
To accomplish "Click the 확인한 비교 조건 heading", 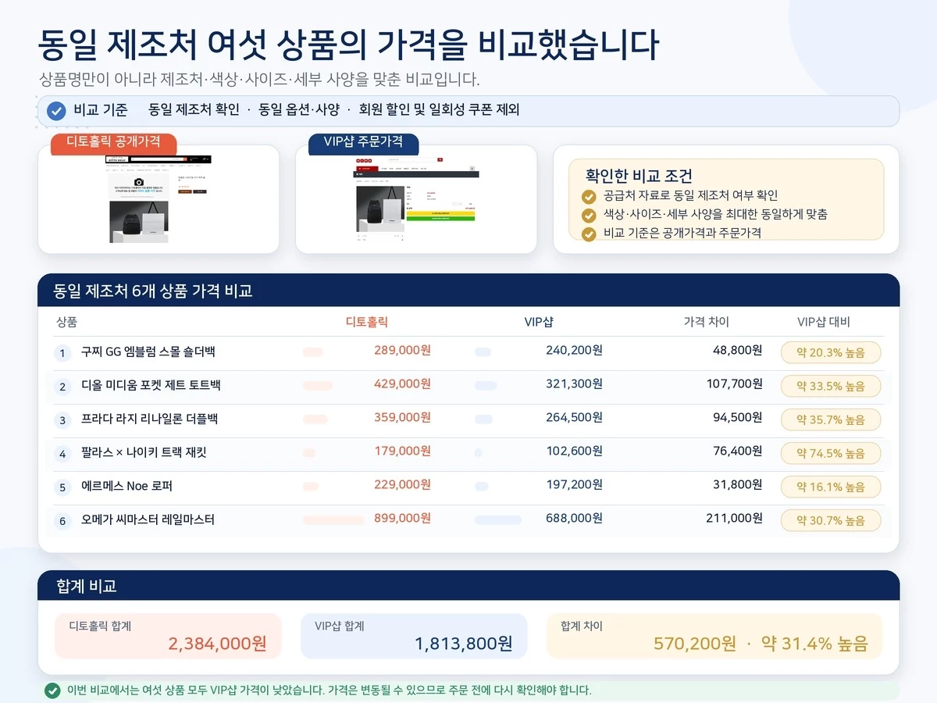I will pyautogui.click(x=639, y=176).
